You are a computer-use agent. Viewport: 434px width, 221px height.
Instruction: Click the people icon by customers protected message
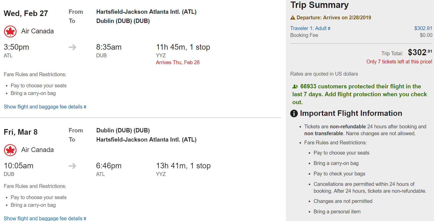295,87
